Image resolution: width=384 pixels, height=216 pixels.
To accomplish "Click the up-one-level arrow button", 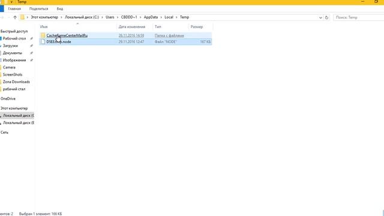I will [x=15, y=17].
